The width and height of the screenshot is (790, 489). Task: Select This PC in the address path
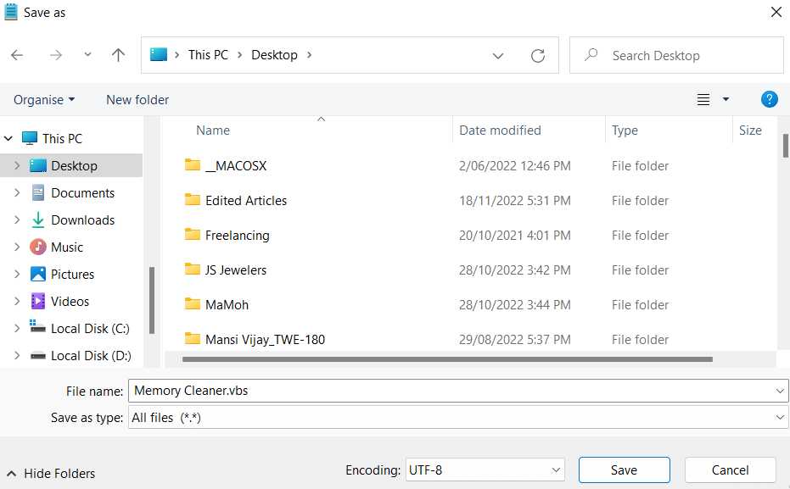click(208, 55)
